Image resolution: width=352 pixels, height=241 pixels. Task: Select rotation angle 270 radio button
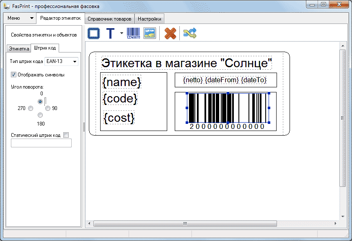tap(31, 108)
